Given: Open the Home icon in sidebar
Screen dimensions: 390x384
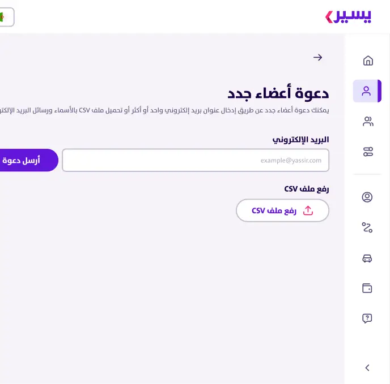Looking at the screenshot, I should click(368, 61).
